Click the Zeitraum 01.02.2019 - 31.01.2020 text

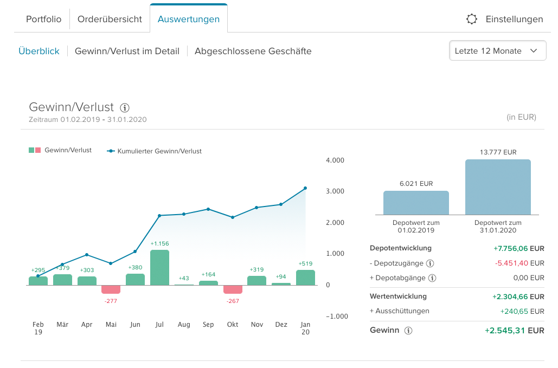(87, 119)
